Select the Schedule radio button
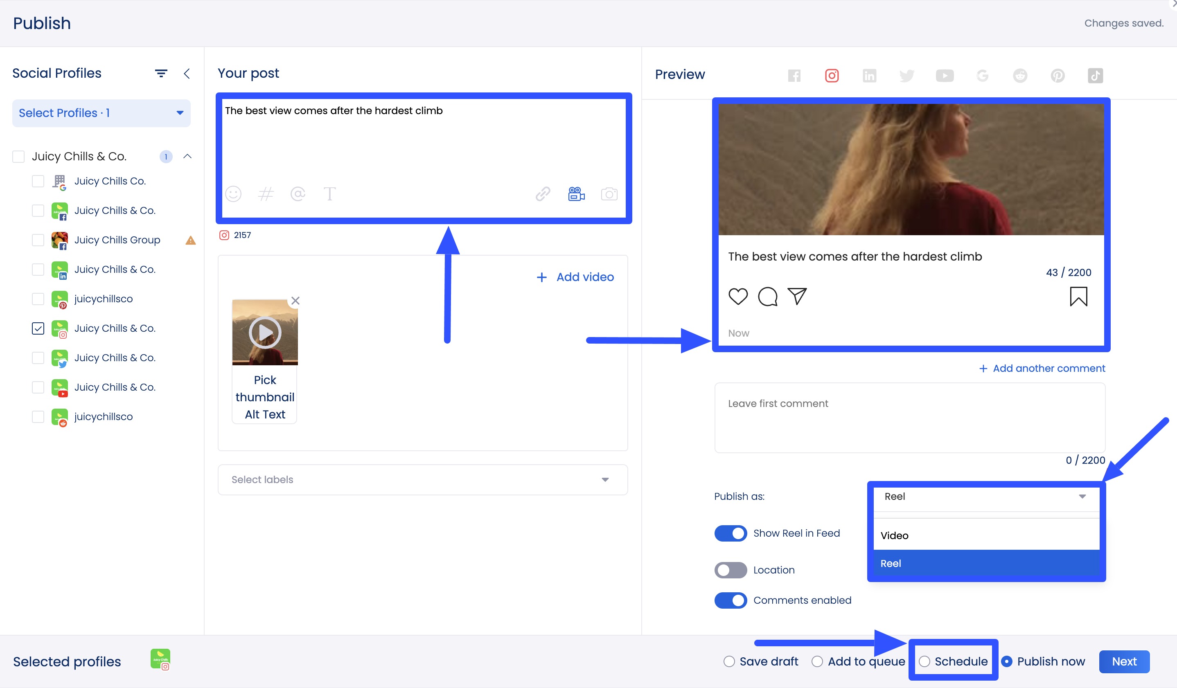 pos(924,661)
